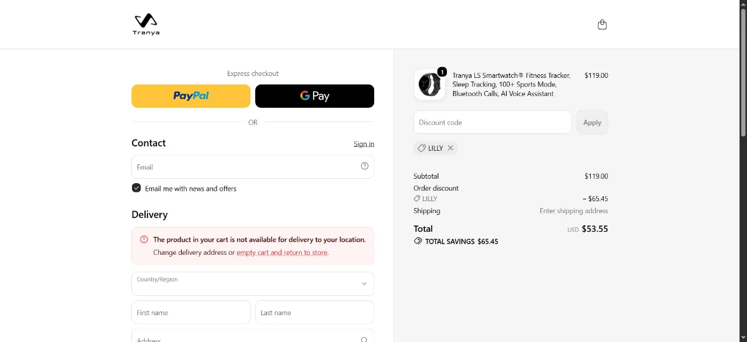Uncheck Email me with news and offers

click(136, 188)
